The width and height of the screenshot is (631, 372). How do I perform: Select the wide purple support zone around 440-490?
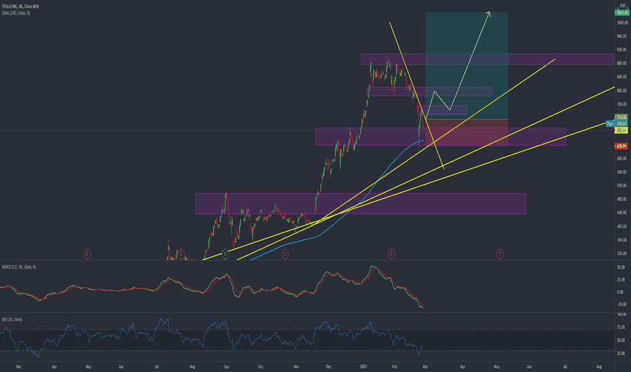pyautogui.click(x=361, y=204)
